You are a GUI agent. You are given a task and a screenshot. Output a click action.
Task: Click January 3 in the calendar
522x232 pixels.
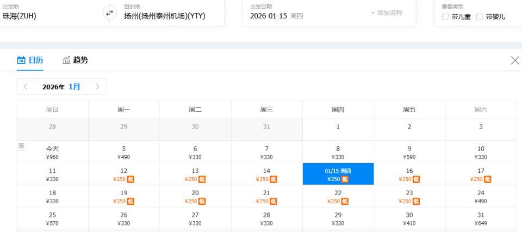(x=481, y=130)
